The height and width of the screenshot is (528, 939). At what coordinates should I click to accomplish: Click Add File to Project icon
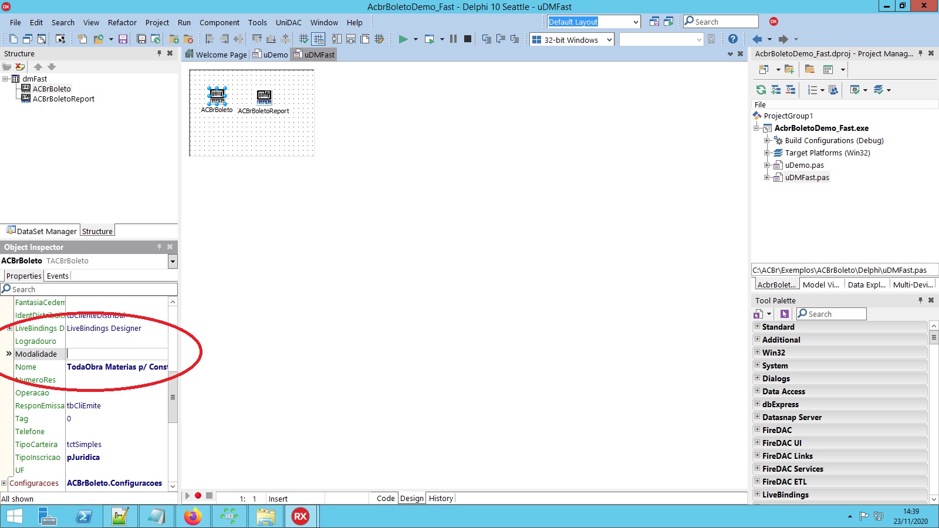(174, 39)
